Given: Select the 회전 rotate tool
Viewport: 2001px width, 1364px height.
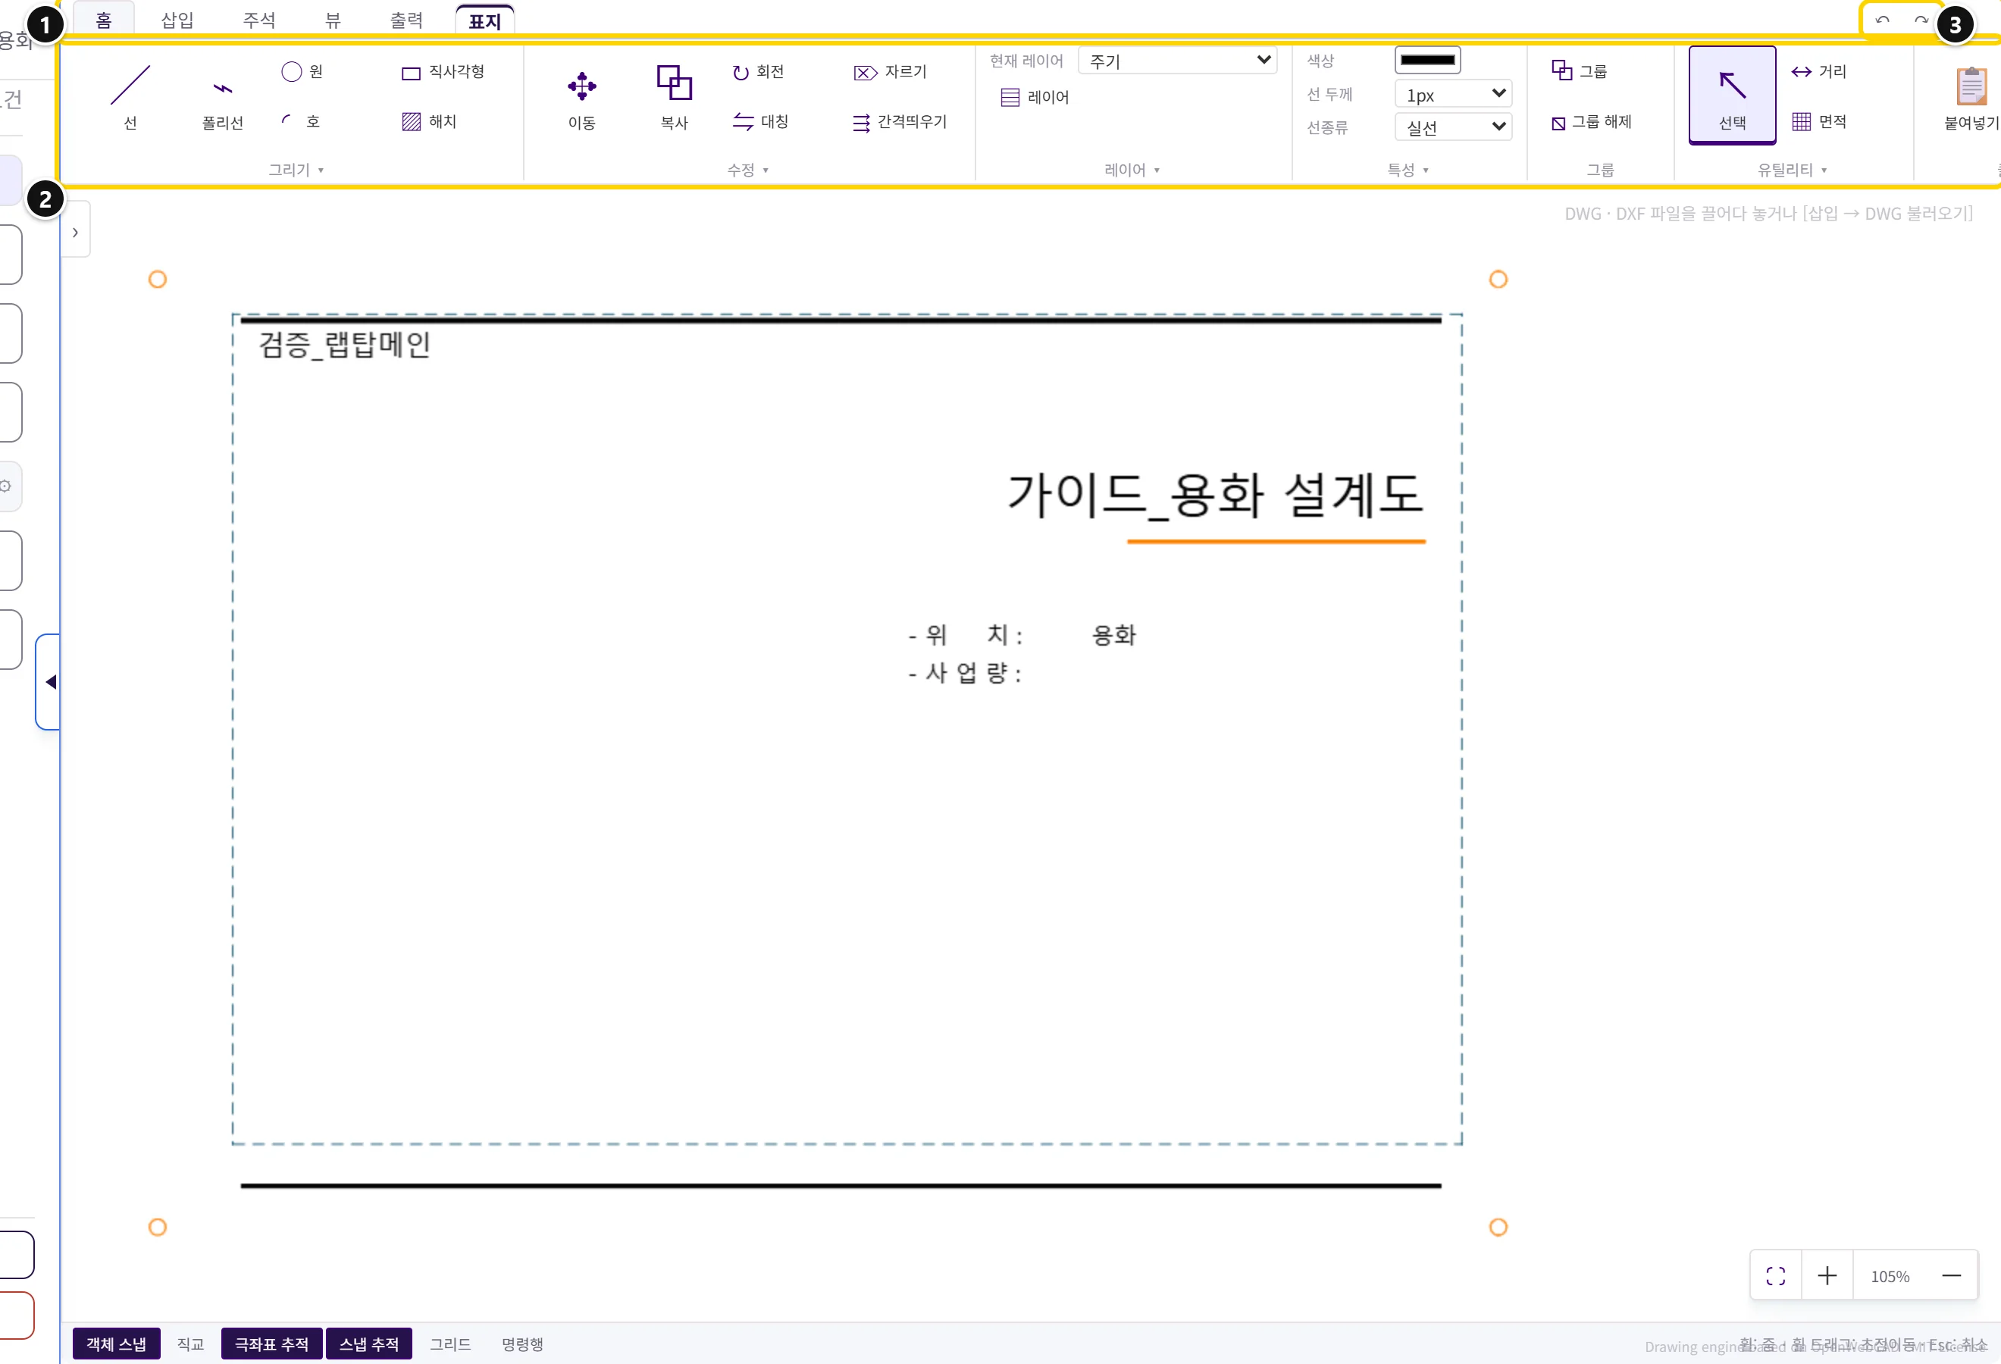Looking at the screenshot, I should (758, 71).
